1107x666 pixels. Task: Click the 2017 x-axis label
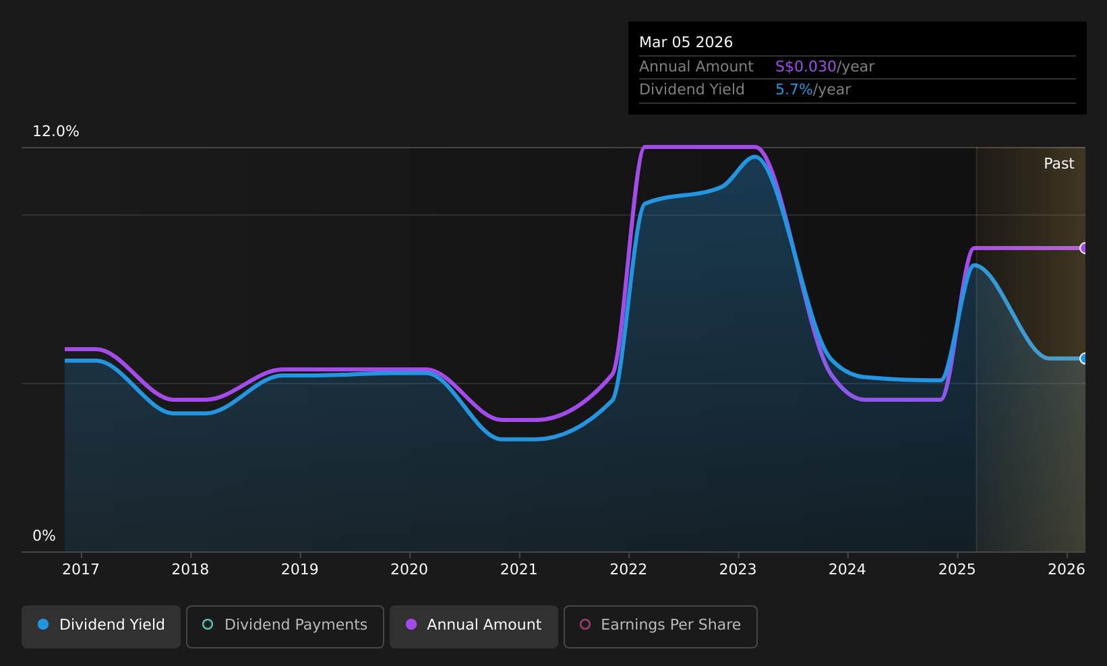[x=81, y=570]
